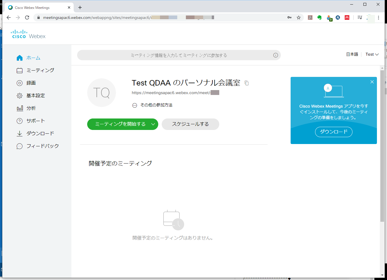Screen dimensions: 387x280
Task: Select ミーティング in the sidebar
Action: (40, 71)
